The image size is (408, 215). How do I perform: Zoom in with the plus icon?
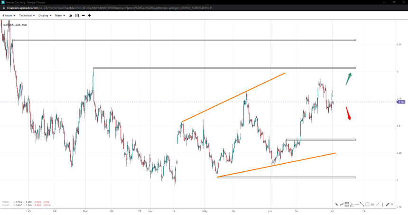point(89,16)
